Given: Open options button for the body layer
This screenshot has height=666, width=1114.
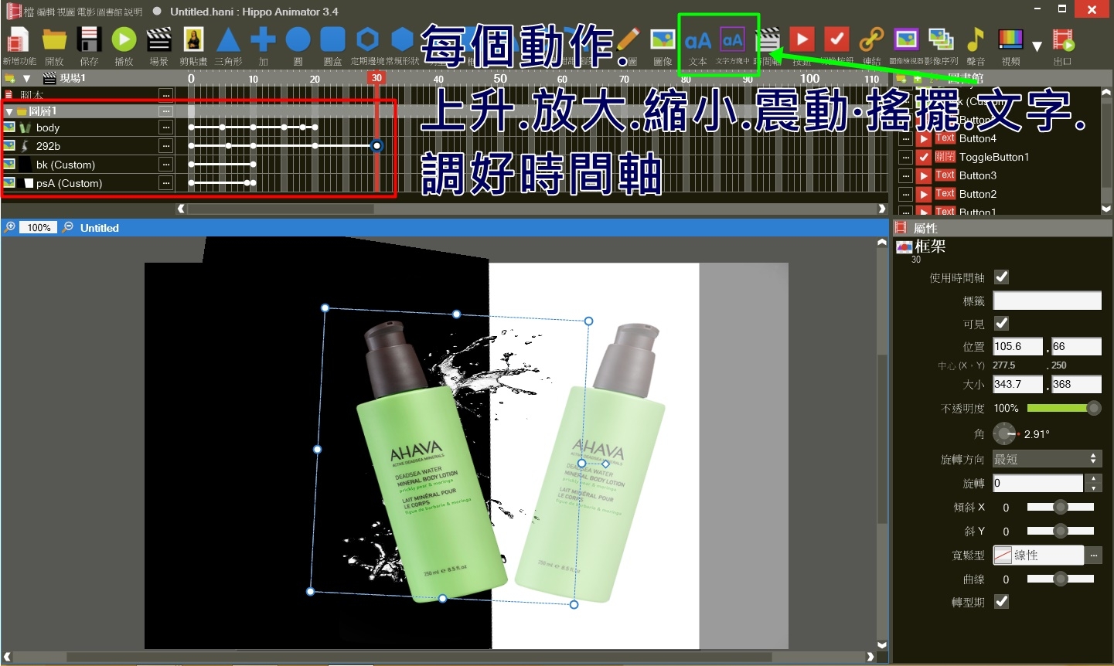Looking at the screenshot, I should [165, 127].
